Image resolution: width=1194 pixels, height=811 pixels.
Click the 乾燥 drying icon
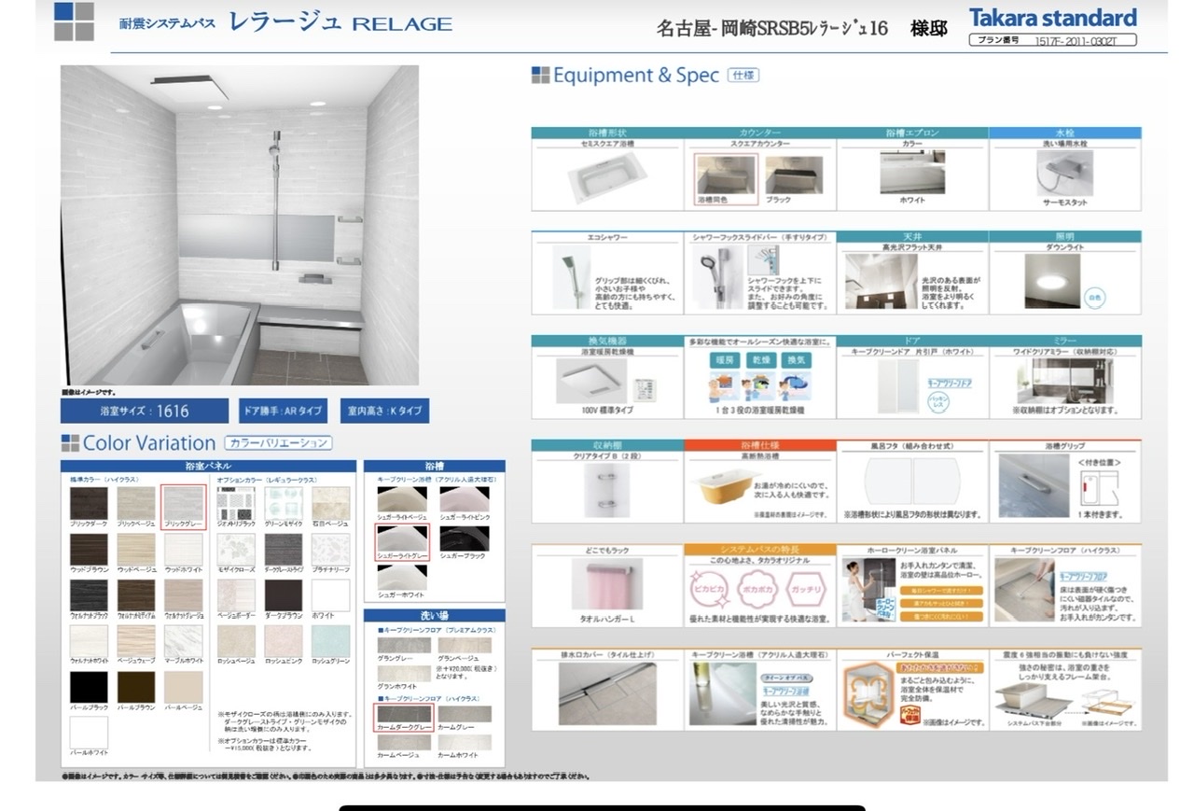tap(759, 359)
